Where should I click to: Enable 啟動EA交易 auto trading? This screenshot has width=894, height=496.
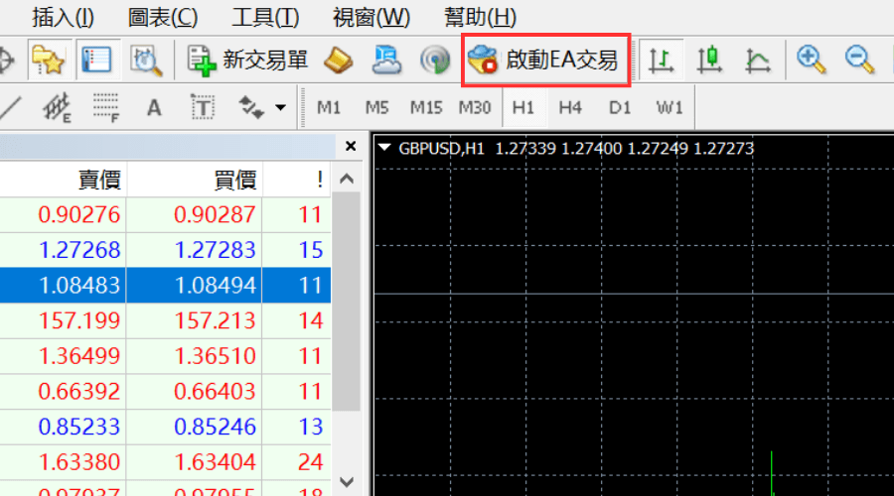(545, 60)
